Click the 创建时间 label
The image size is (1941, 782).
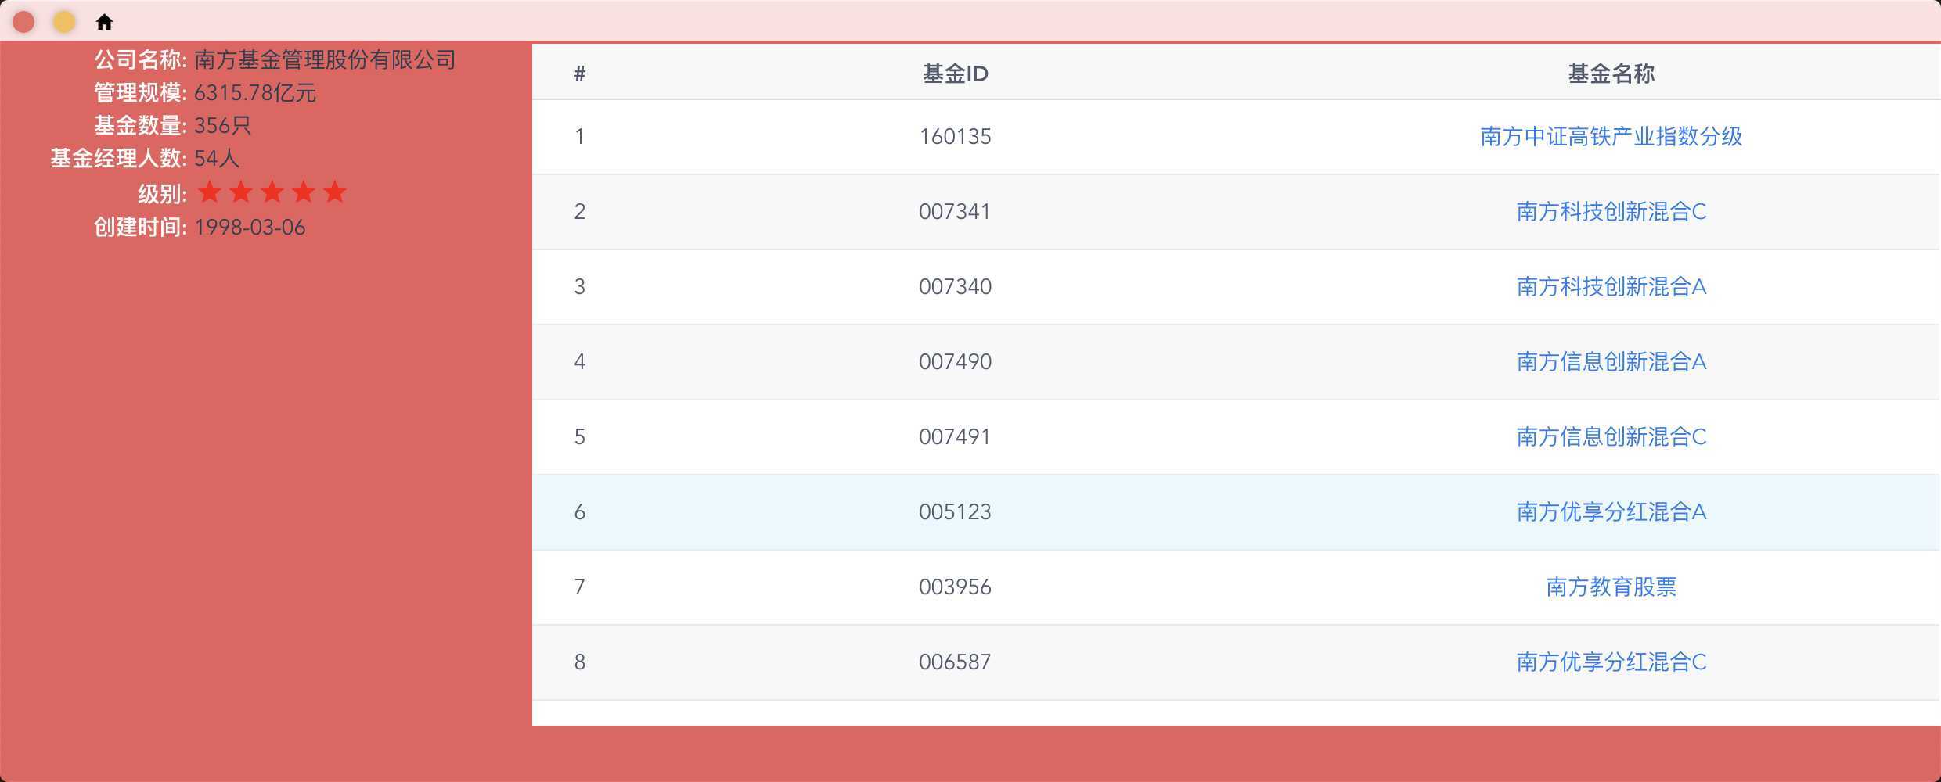pyautogui.click(x=141, y=228)
